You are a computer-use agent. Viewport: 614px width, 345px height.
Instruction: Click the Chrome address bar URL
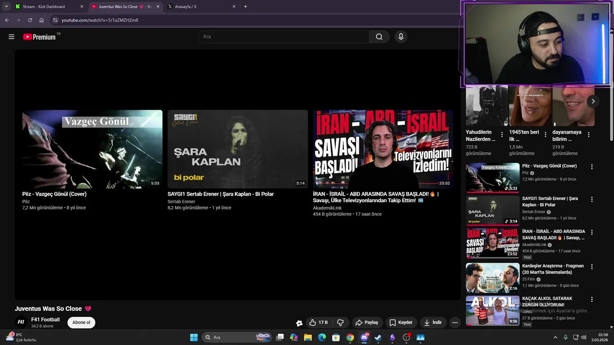[x=100, y=20]
